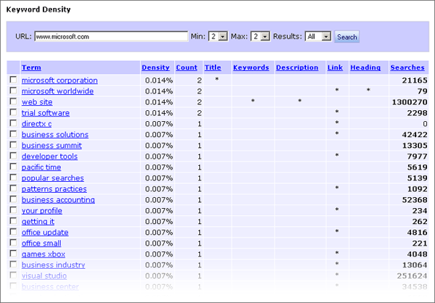Tick the business industry checkbox
435x303 pixels.
click(x=13, y=264)
